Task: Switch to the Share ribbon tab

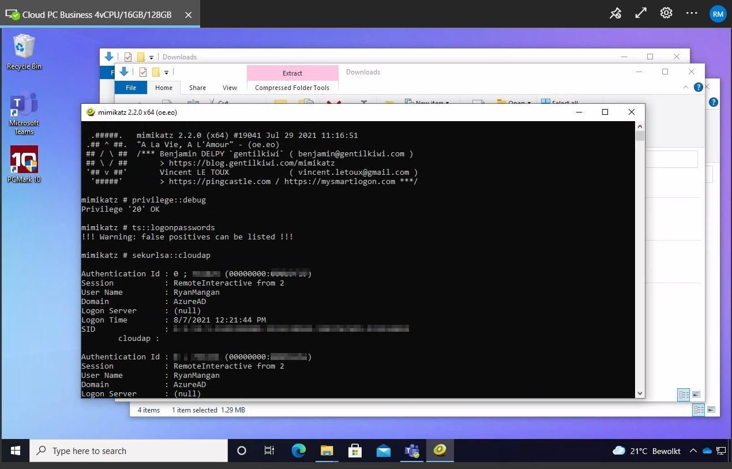Action: click(197, 88)
